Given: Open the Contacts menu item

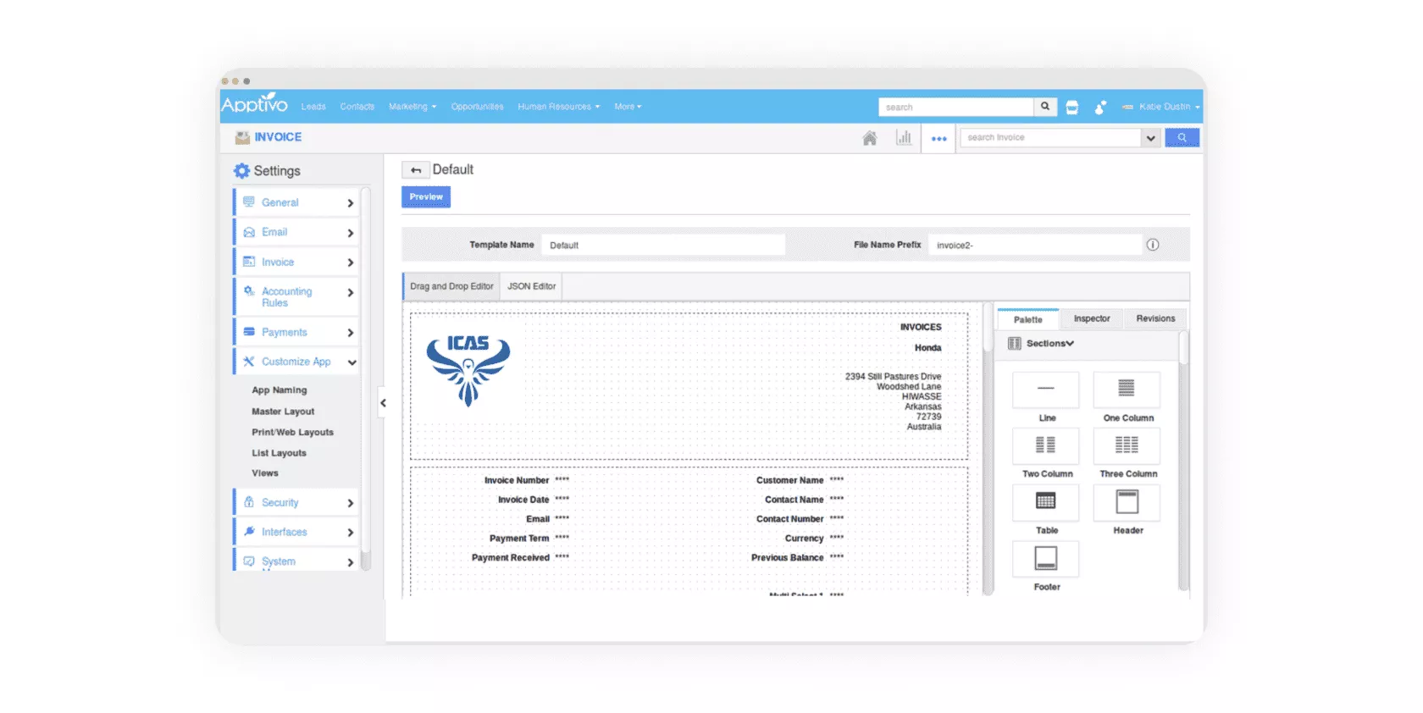Looking at the screenshot, I should click(357, 107).
